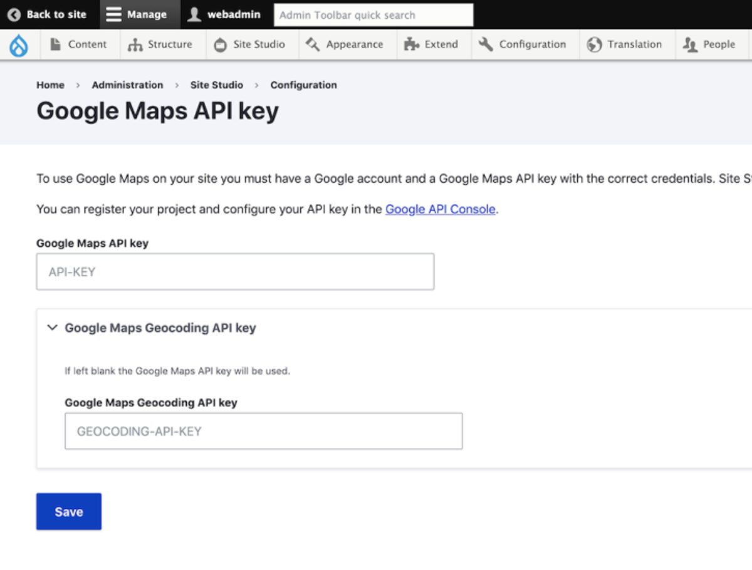Click the Home breadcrumb link

click(50, 85)
